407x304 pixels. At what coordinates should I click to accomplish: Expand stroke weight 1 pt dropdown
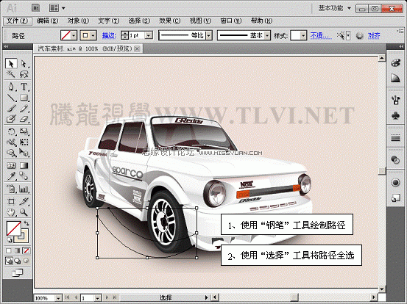click(149, 35)
